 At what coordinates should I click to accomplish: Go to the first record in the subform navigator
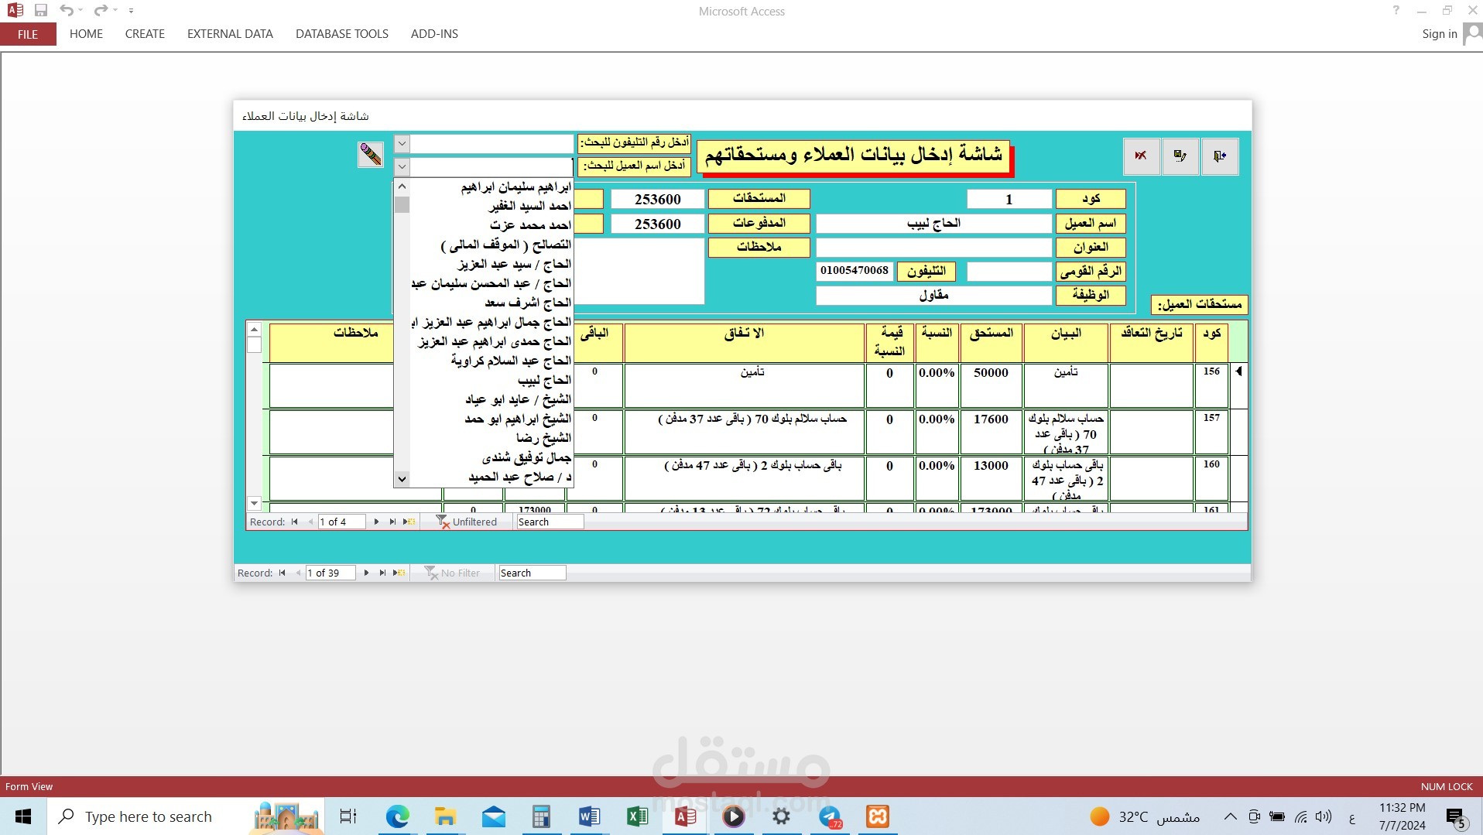(x=295, y=522)
